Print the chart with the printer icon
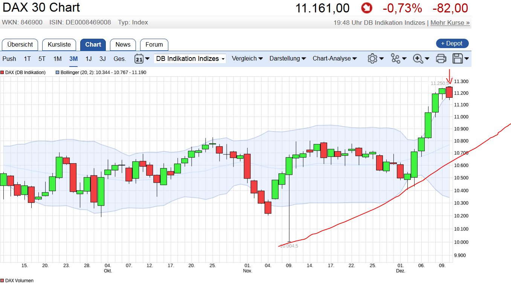The height and width of the screenshot is (283, 511). point(441,59)
